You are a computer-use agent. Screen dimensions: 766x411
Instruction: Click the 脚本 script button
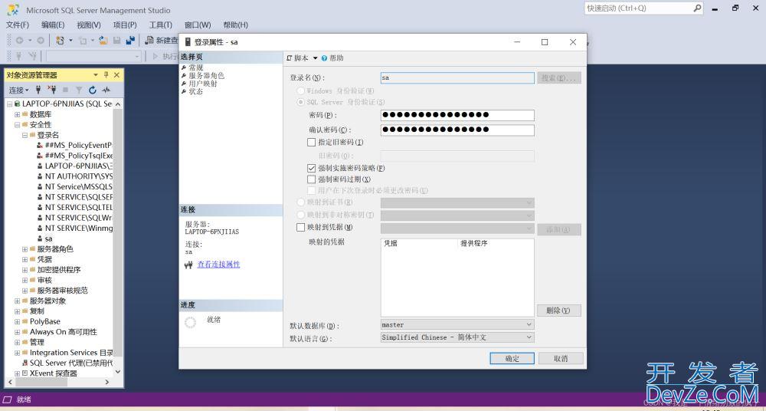click(x=297, y=58)
